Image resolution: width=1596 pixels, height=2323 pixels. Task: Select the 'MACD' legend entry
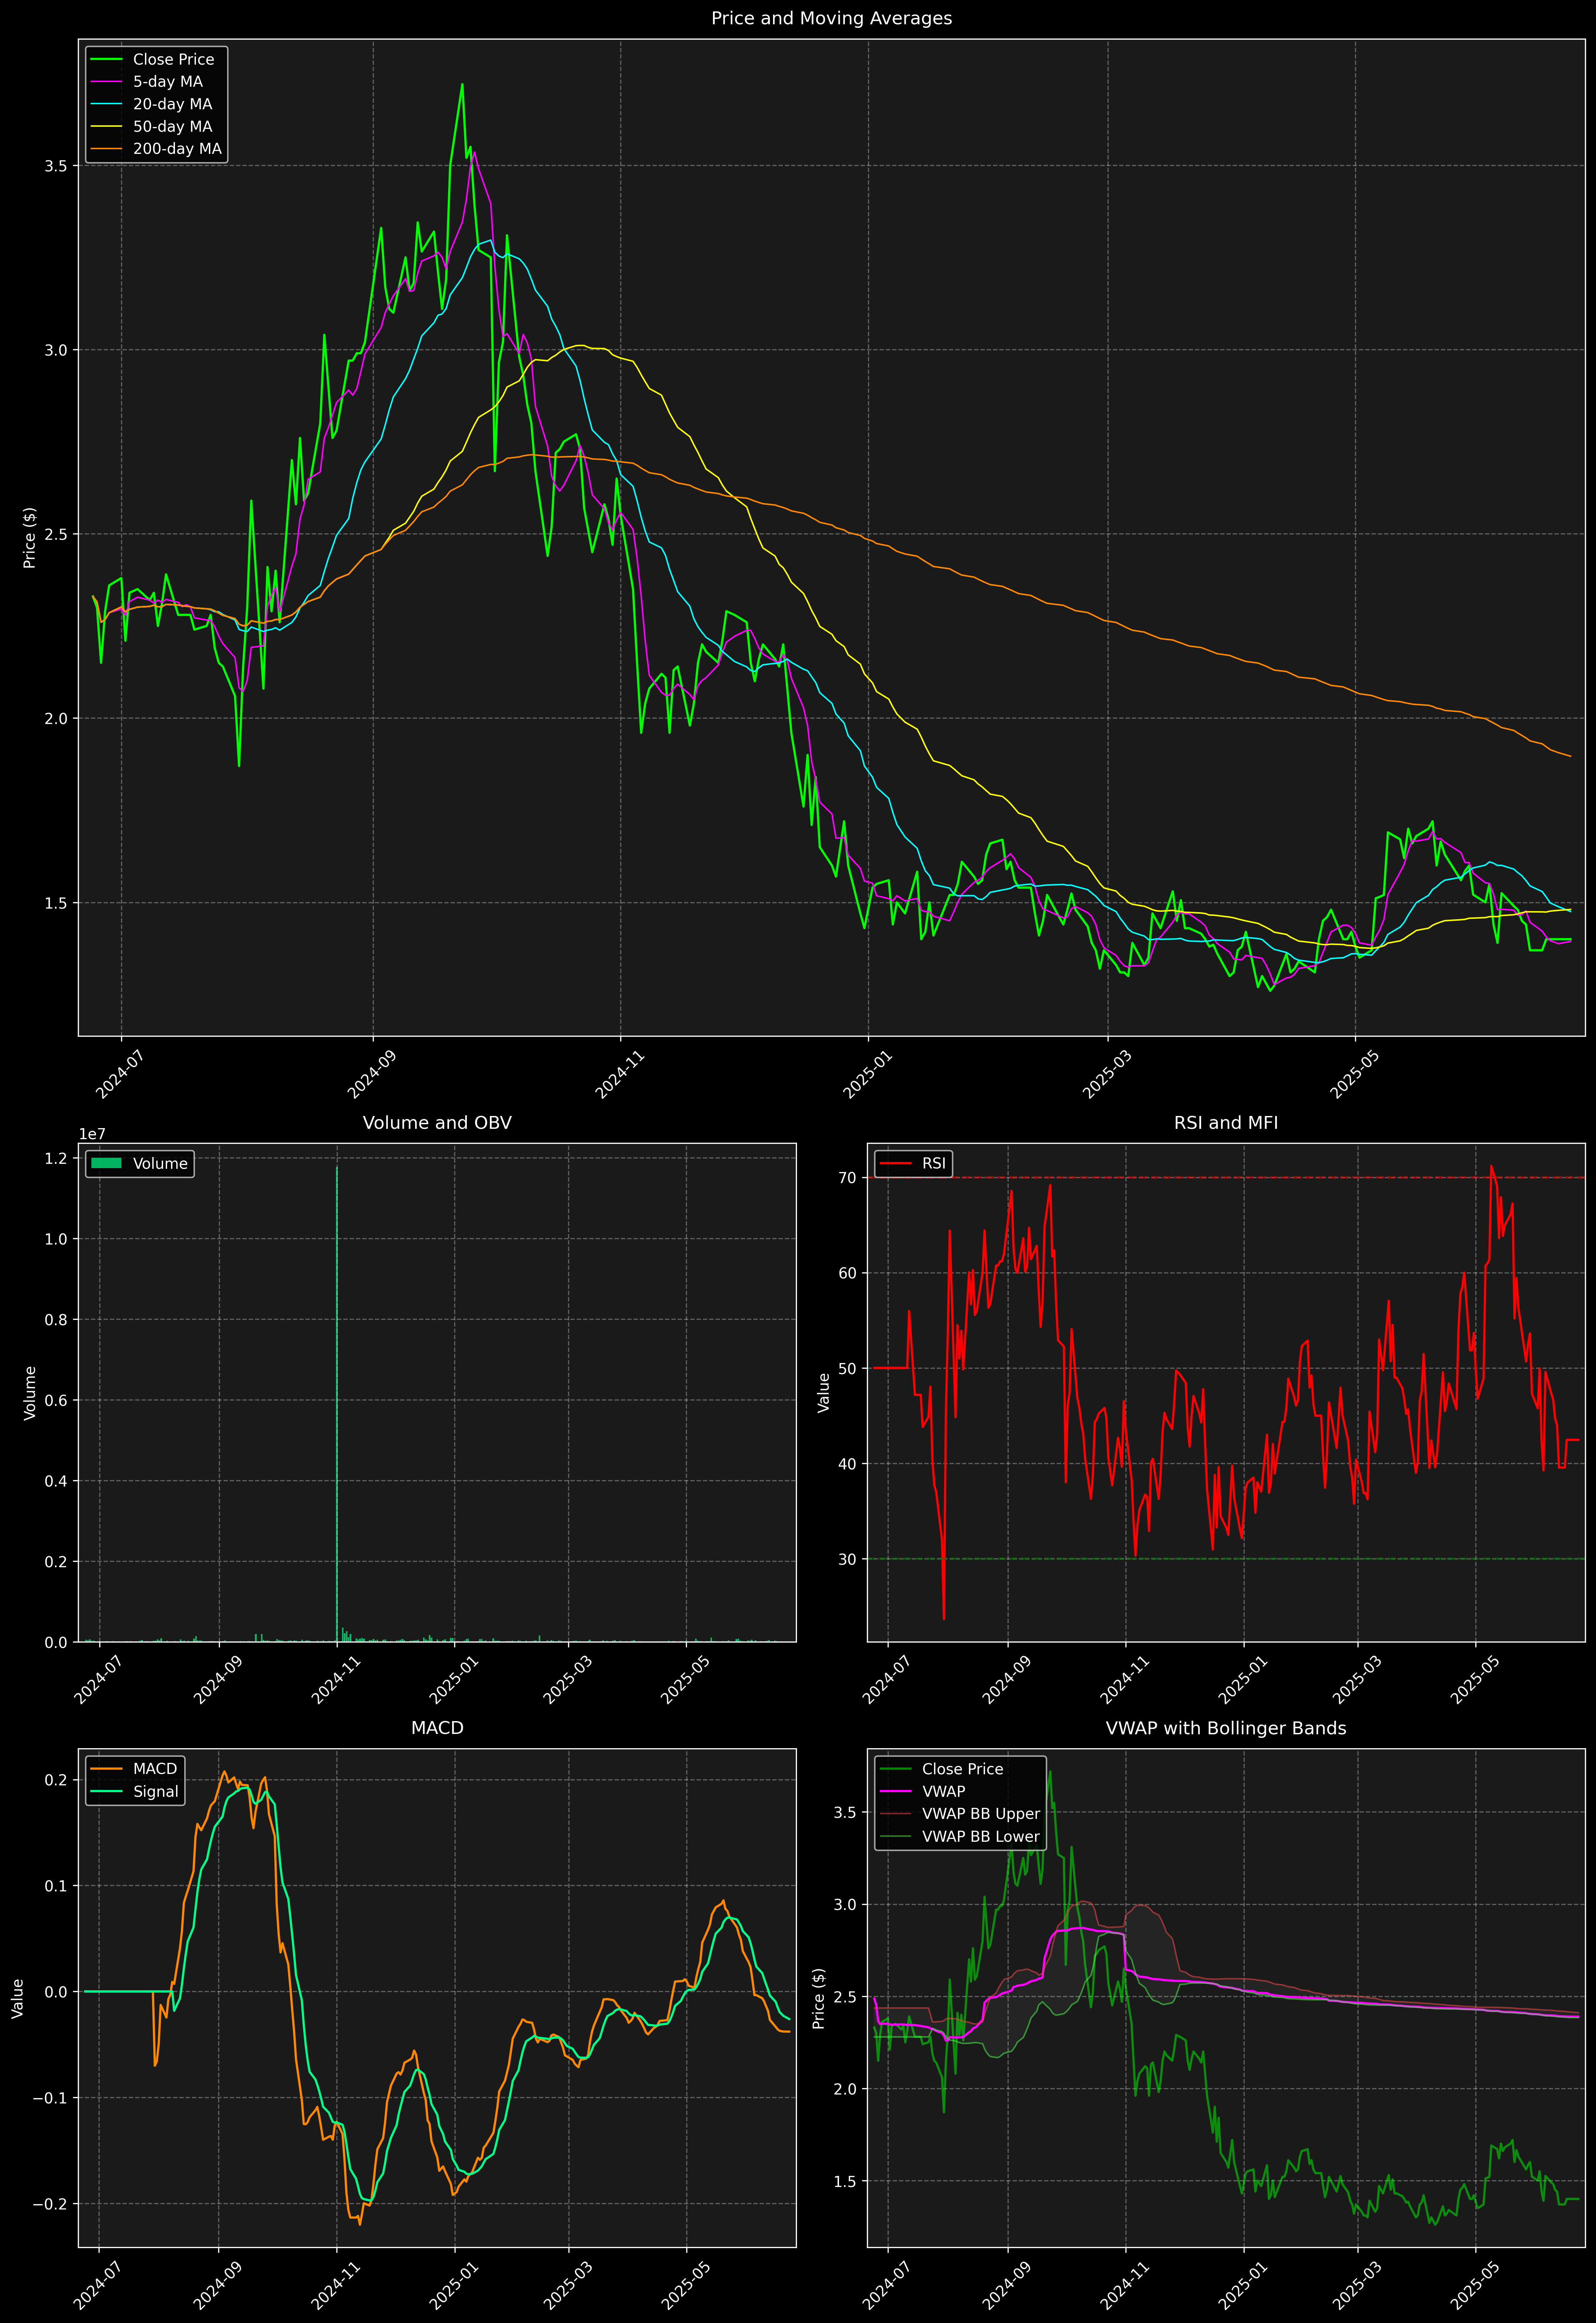pyautogui.click(x=155, y=1769)
